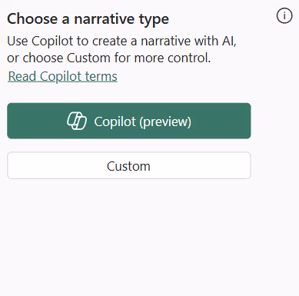This screenshot has width=299, height=296.
Task: Click the Copilot logo icon in green button
Action: pyautogui.click(x=77, y=121)
